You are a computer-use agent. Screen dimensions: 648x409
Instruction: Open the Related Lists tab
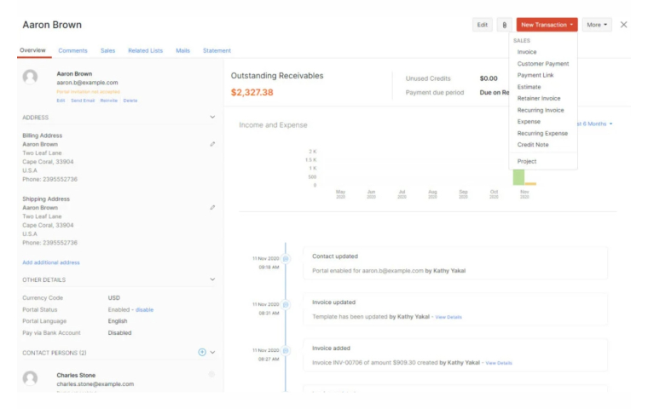point(146,50)
